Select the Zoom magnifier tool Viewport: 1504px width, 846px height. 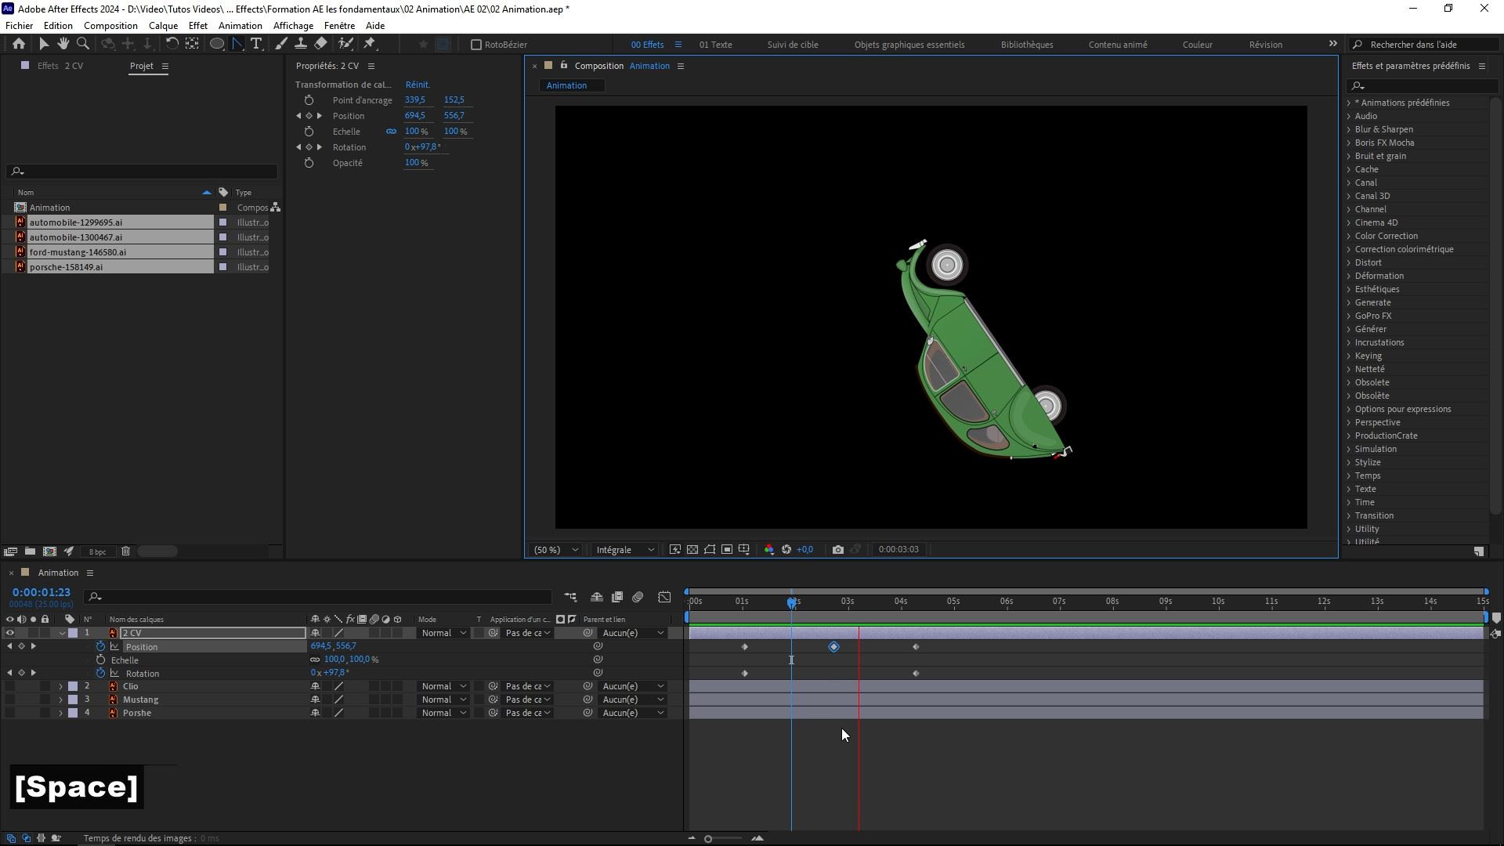82,44
